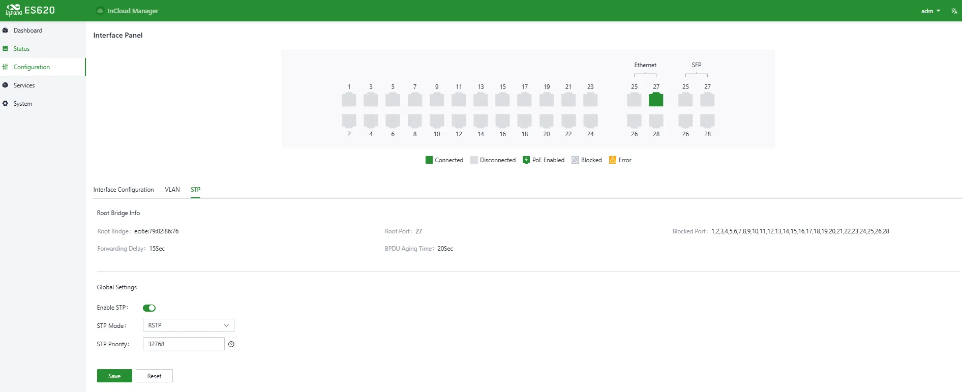Click the STP Priority input field

click(184, 344)
